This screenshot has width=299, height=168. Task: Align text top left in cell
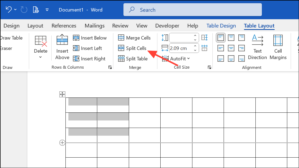(x=220, y=37)
